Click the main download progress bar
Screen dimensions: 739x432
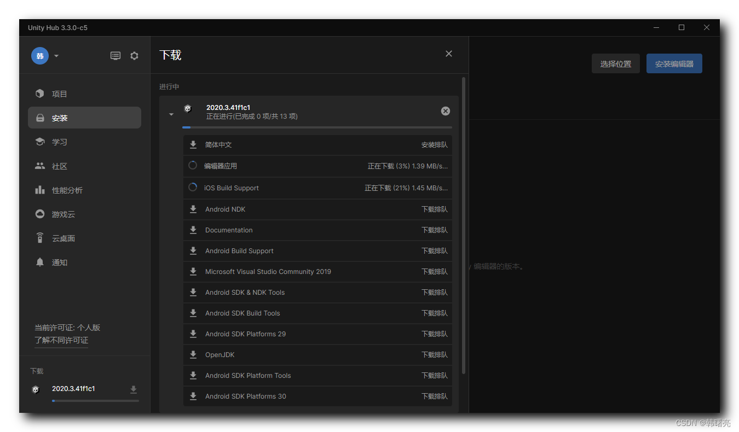(x=317, y=127)
